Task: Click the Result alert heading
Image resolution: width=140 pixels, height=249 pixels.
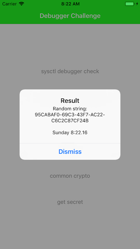Action: coord(70,101)
